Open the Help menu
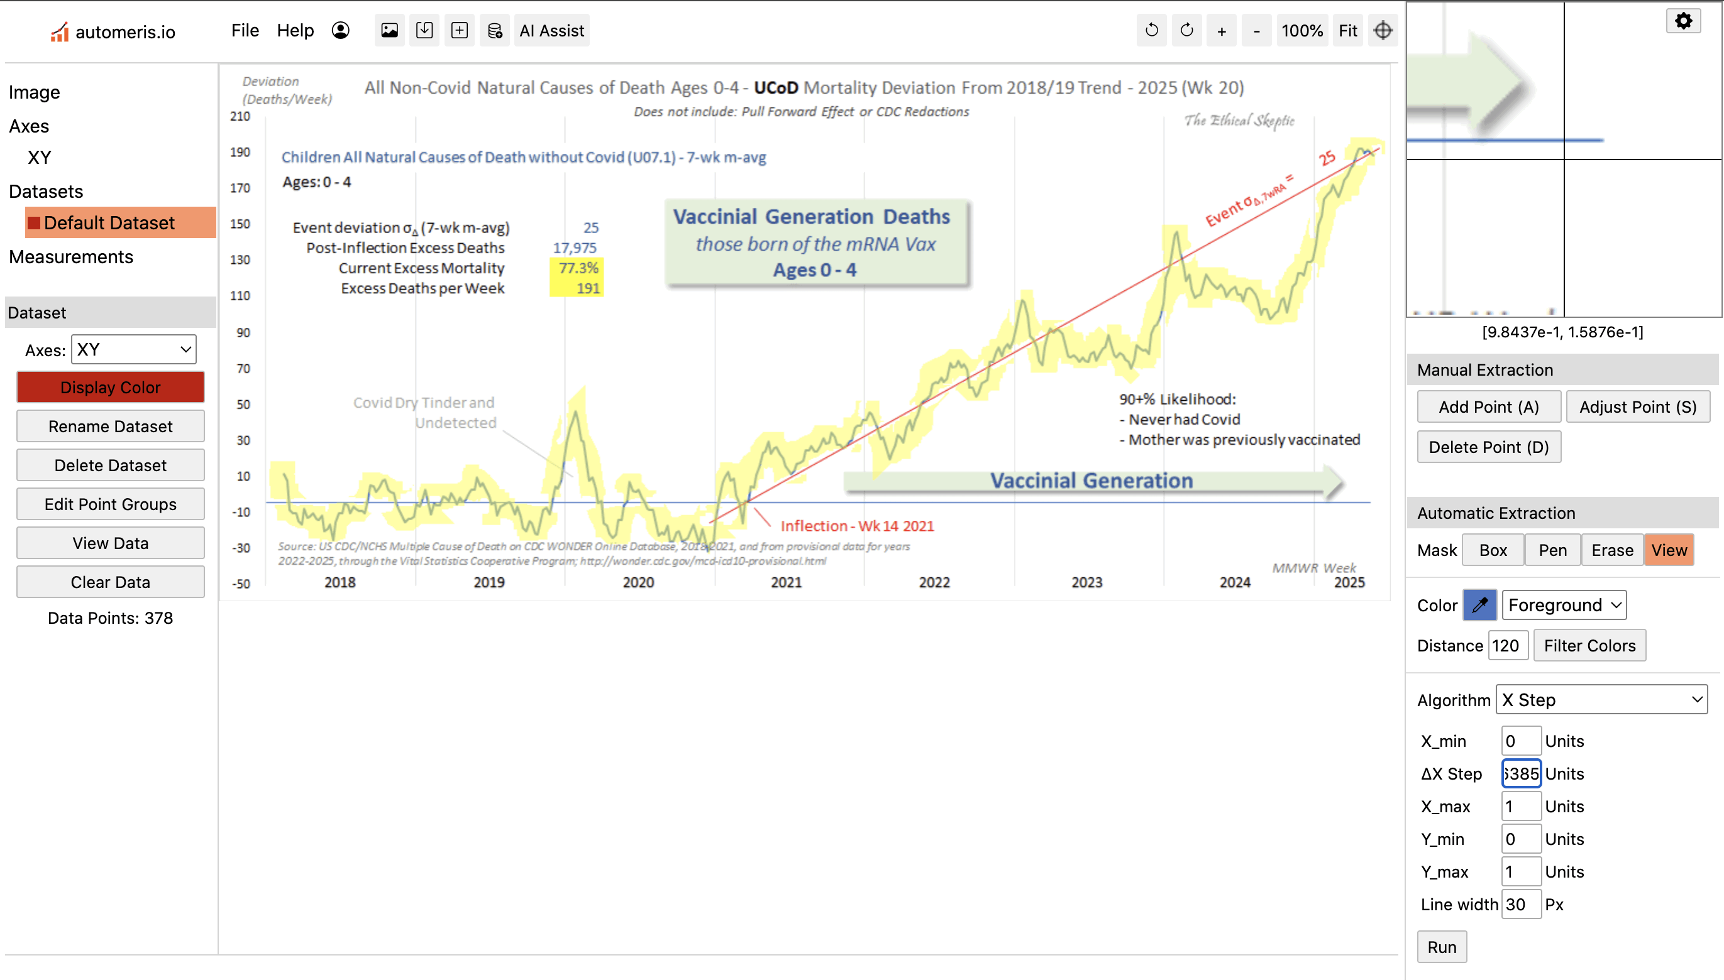The height and width of the screenshot is (980, 1724). [x=295, y=31]
